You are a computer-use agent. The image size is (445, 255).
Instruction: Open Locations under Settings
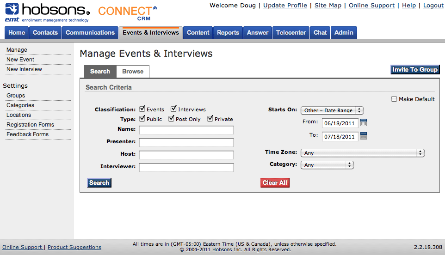click(x=19, y=115)
